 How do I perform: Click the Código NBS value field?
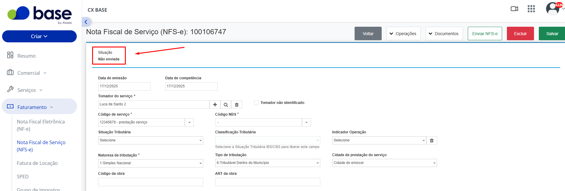click(259, 123)
